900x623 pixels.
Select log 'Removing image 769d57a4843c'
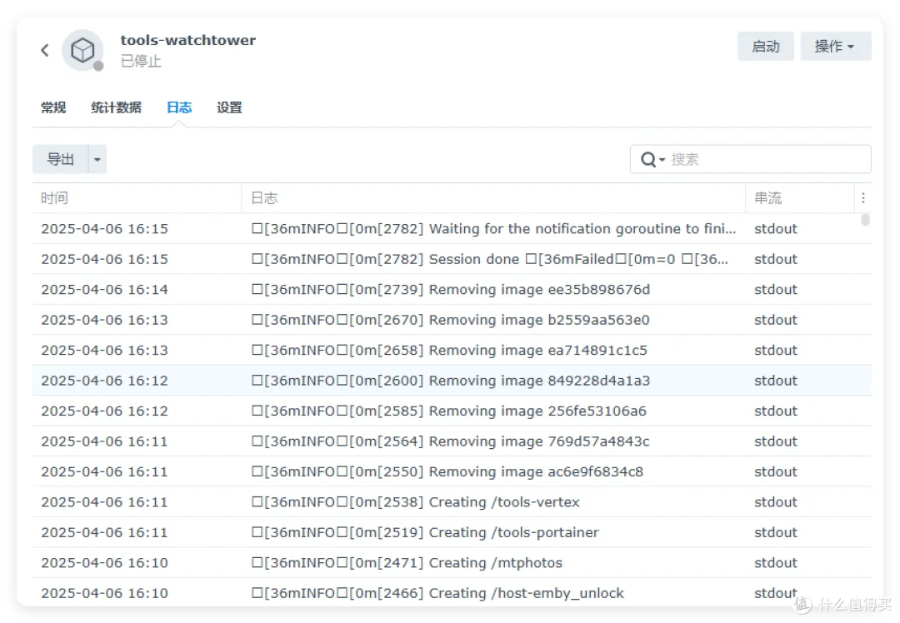[x=452, y=441]
